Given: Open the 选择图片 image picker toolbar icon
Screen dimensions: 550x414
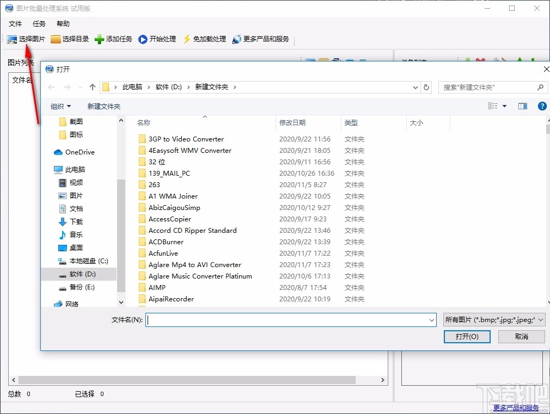Looking at the screenshot, I should coord(24,39).
